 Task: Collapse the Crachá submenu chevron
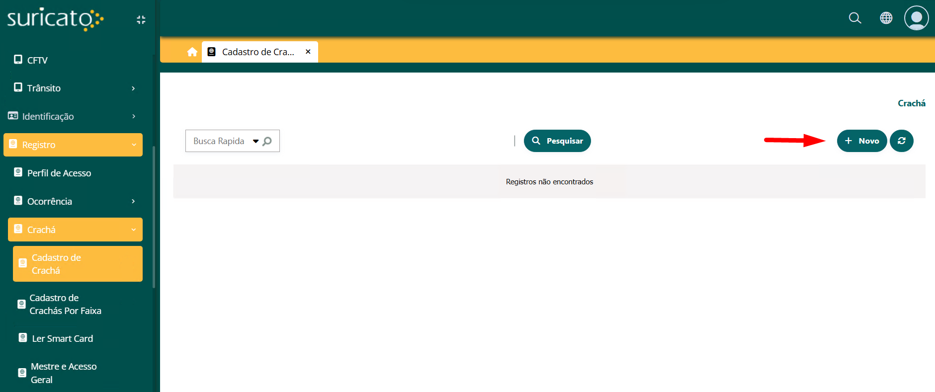134,230
